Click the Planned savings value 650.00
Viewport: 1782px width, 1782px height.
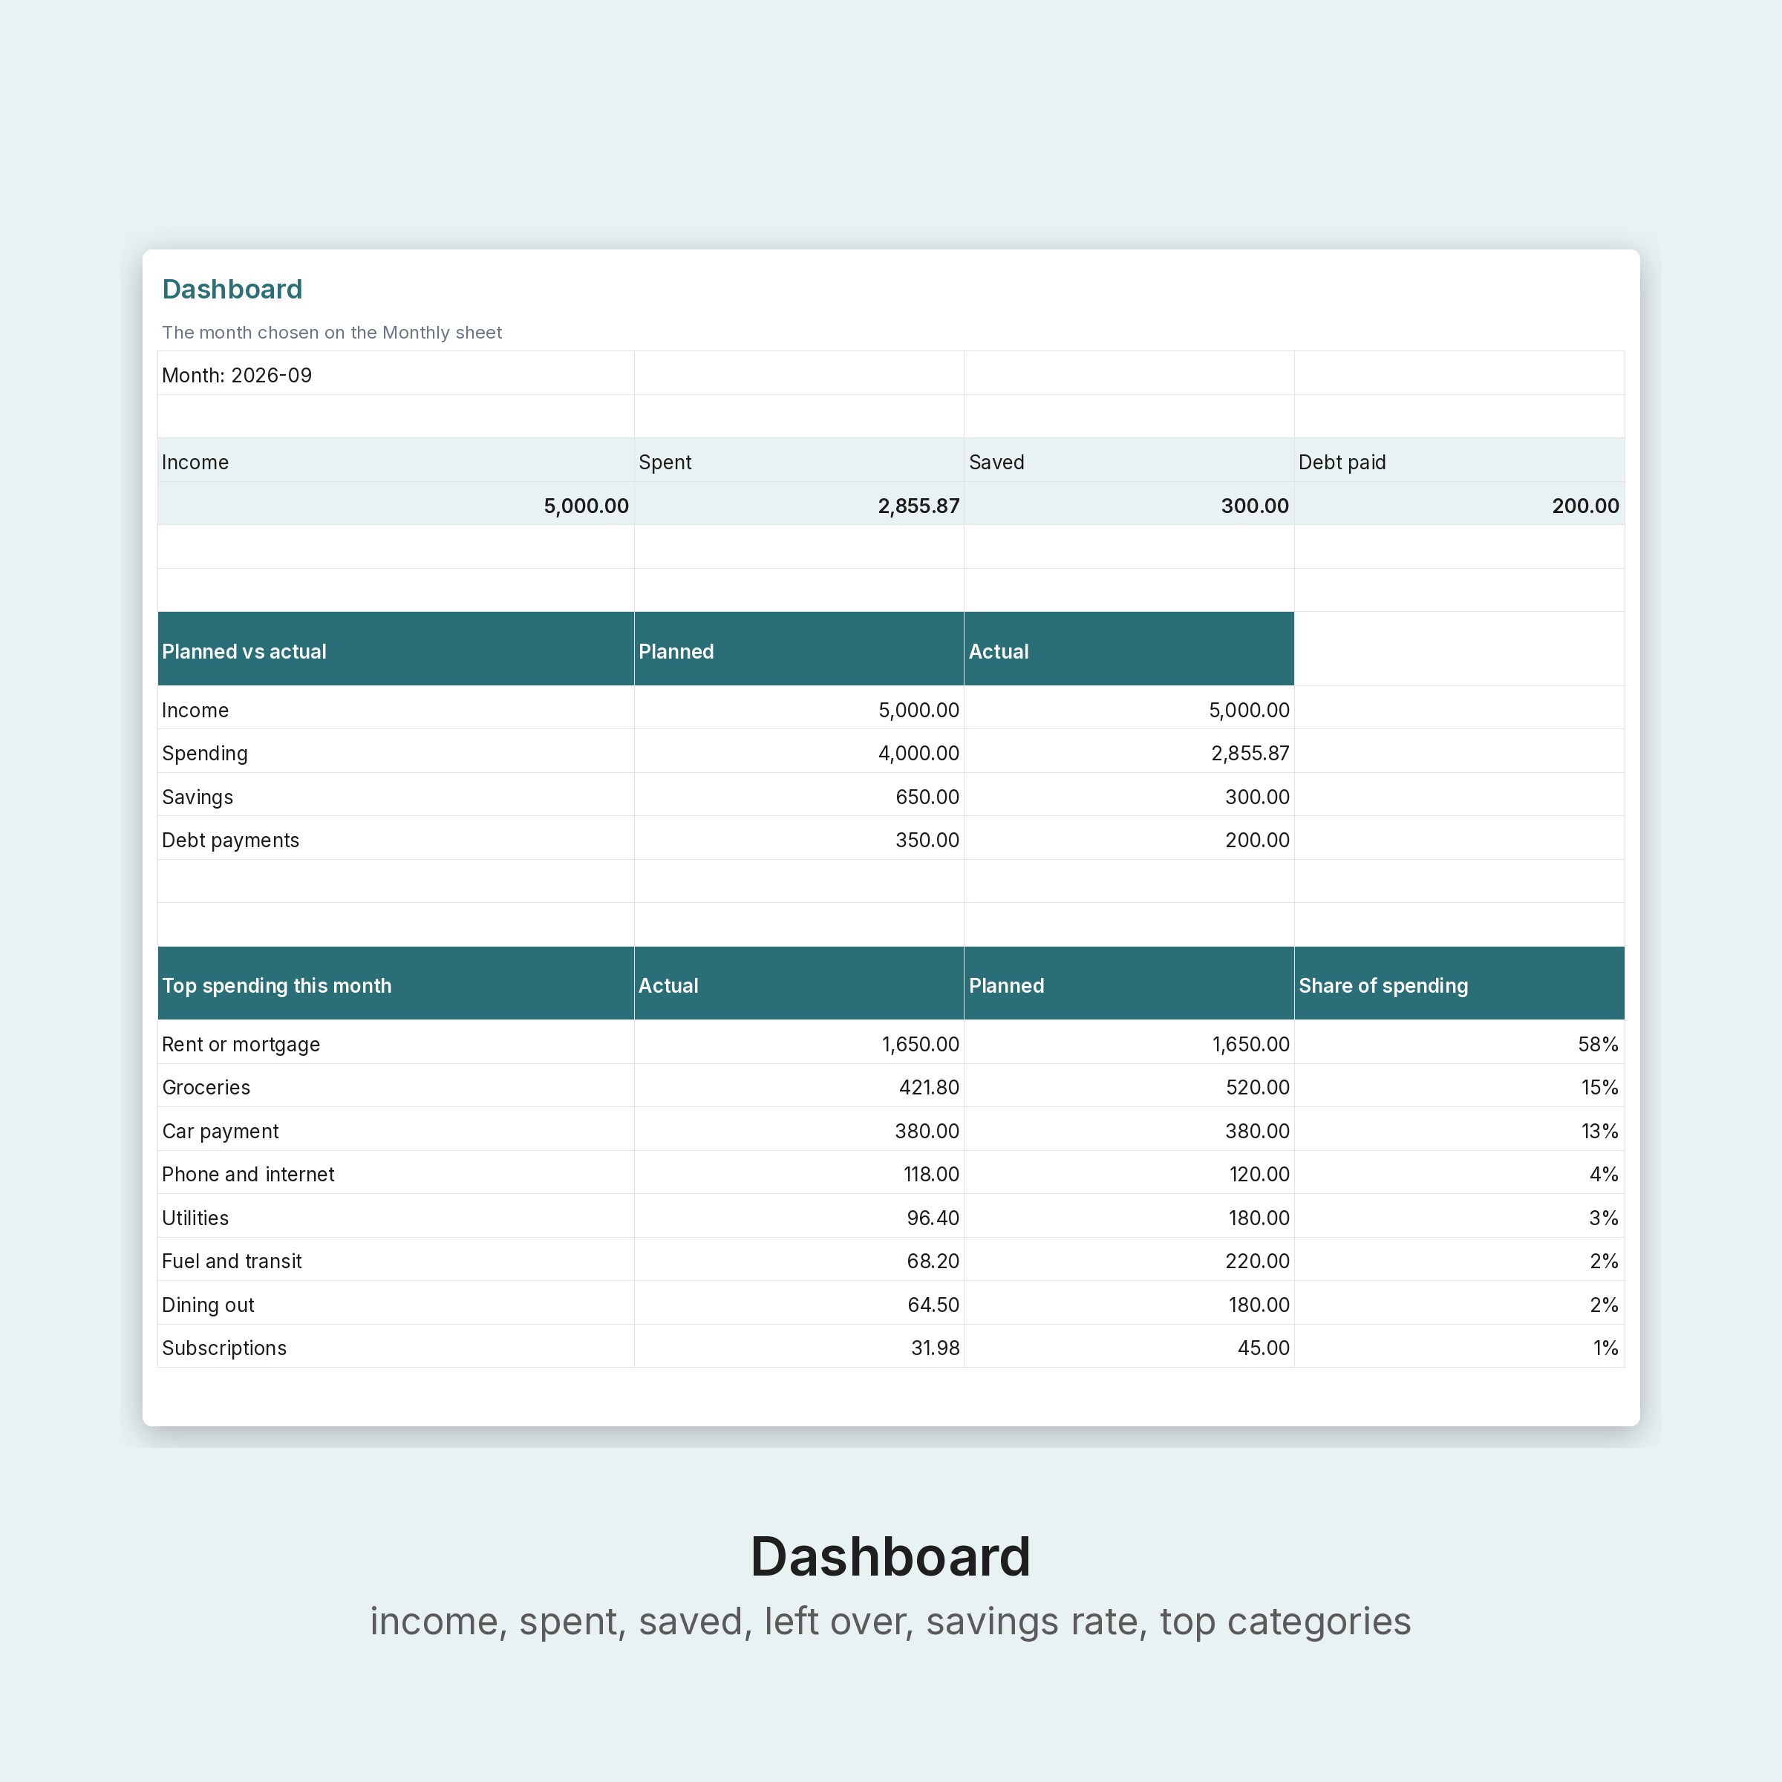pyautogui.click(x=927, y=797)
